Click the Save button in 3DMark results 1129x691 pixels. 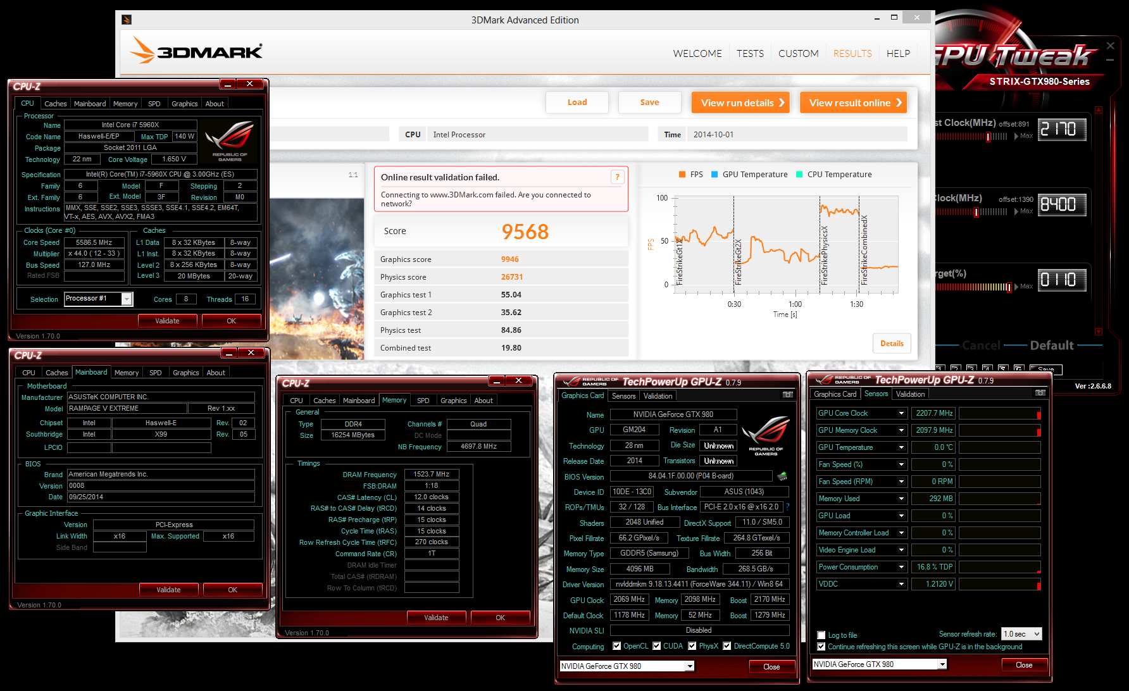coord(650,103)
